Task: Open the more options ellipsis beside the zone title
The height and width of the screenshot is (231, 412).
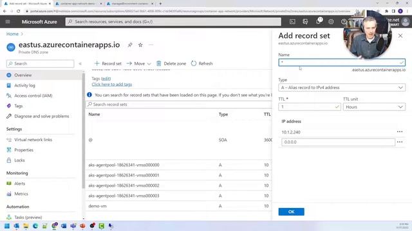Action: [151, 45]
